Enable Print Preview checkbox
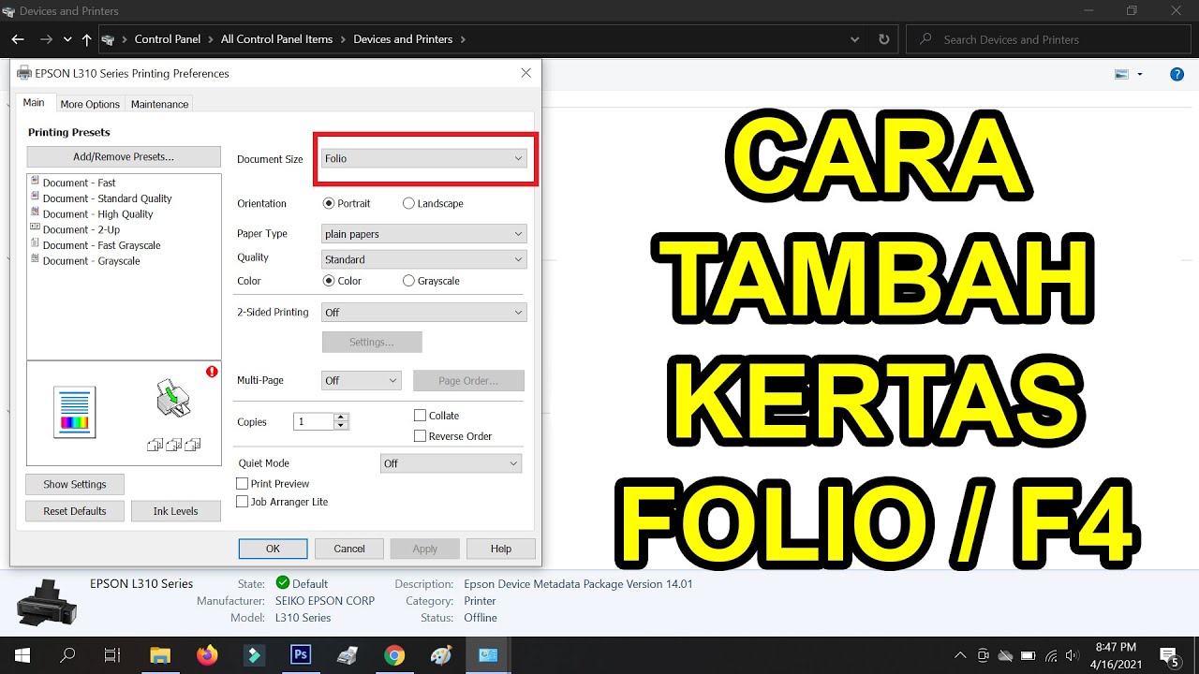The image size is (1199, 674). 243,484
